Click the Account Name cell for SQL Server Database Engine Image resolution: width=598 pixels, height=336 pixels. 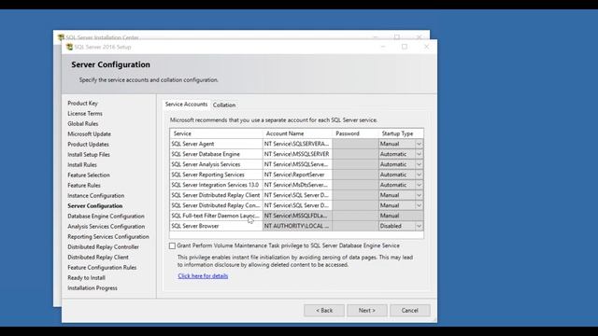click(297, 154)
